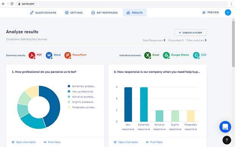Open the help question mark button
Screen dimensions: 235x147
pyautogui.click(x=227, y=140)
